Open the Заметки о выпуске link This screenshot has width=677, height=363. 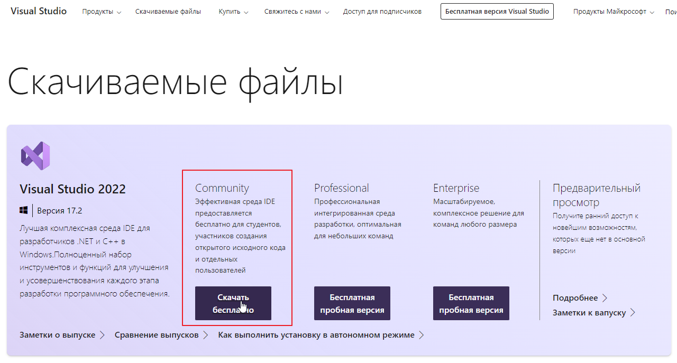pos(62,335)
